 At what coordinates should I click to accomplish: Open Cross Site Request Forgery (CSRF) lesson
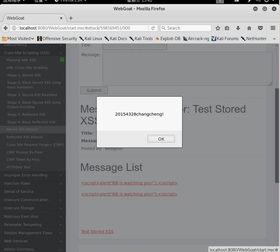[35, 145]
